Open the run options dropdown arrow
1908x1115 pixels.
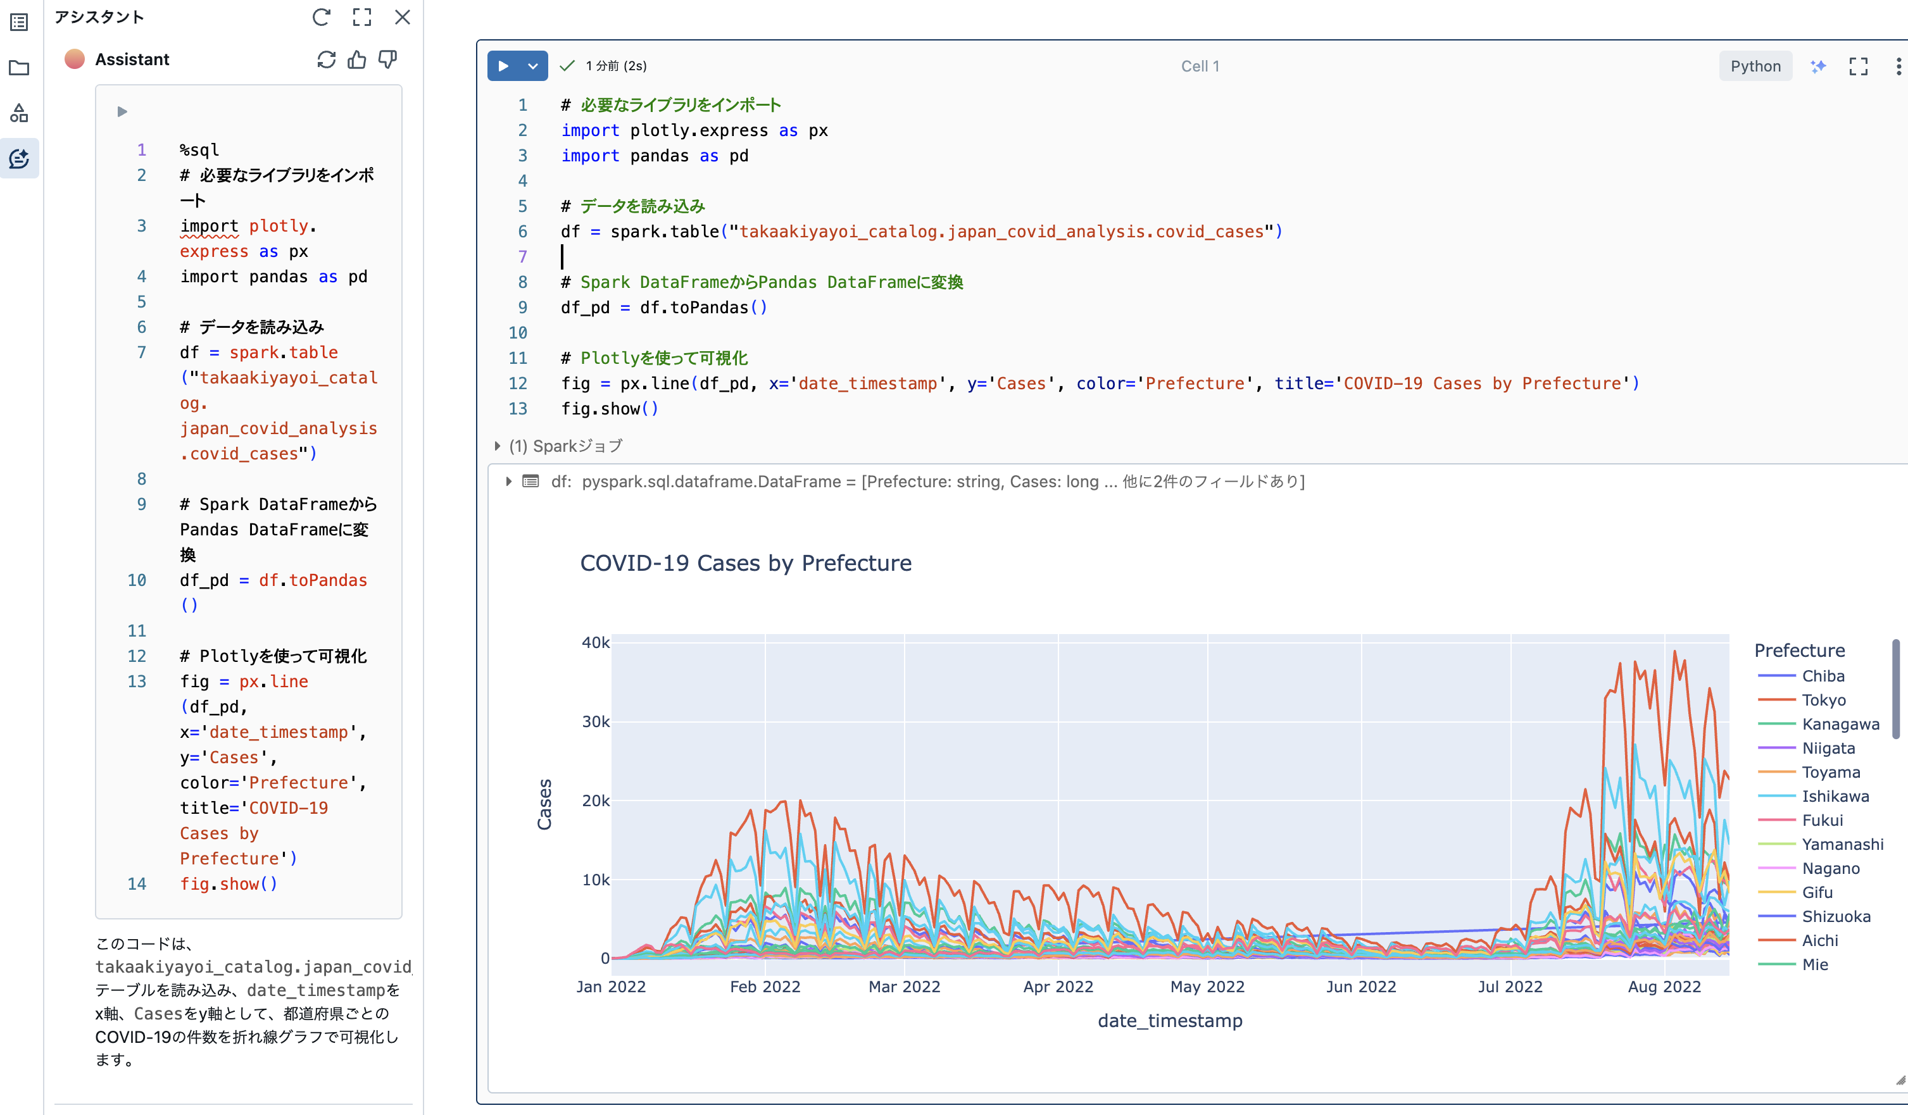click(533, 66)
